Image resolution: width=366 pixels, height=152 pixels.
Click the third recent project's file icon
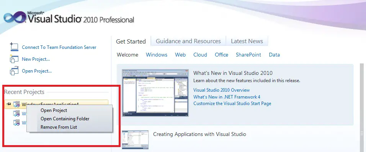(x=16, y=123)
